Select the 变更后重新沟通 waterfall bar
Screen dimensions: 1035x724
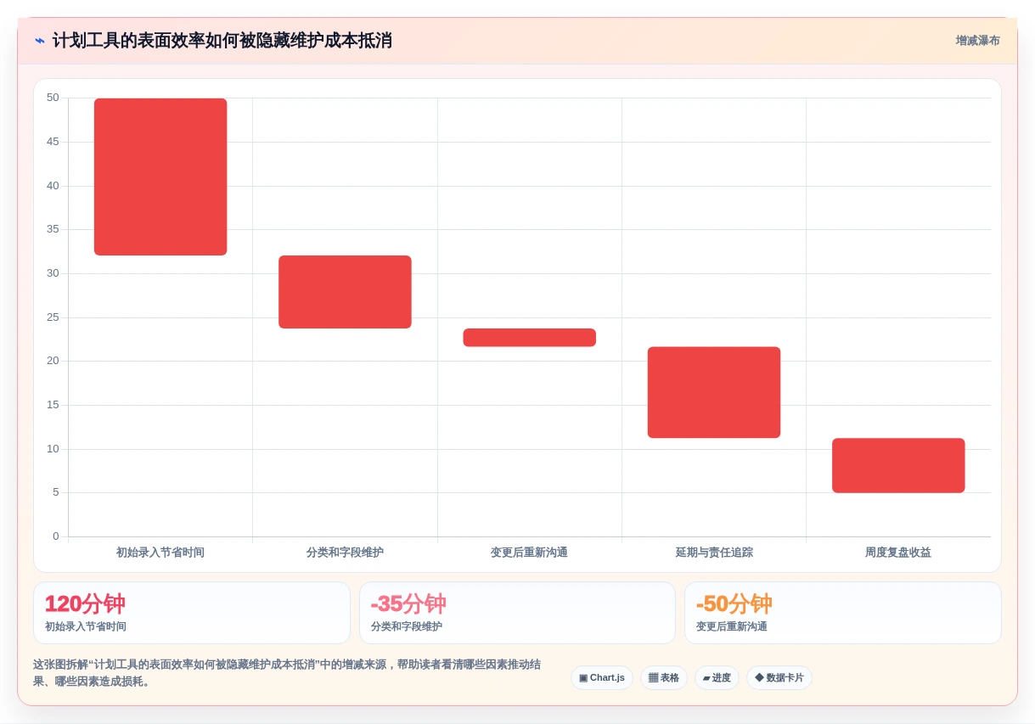tap(529, 338)
